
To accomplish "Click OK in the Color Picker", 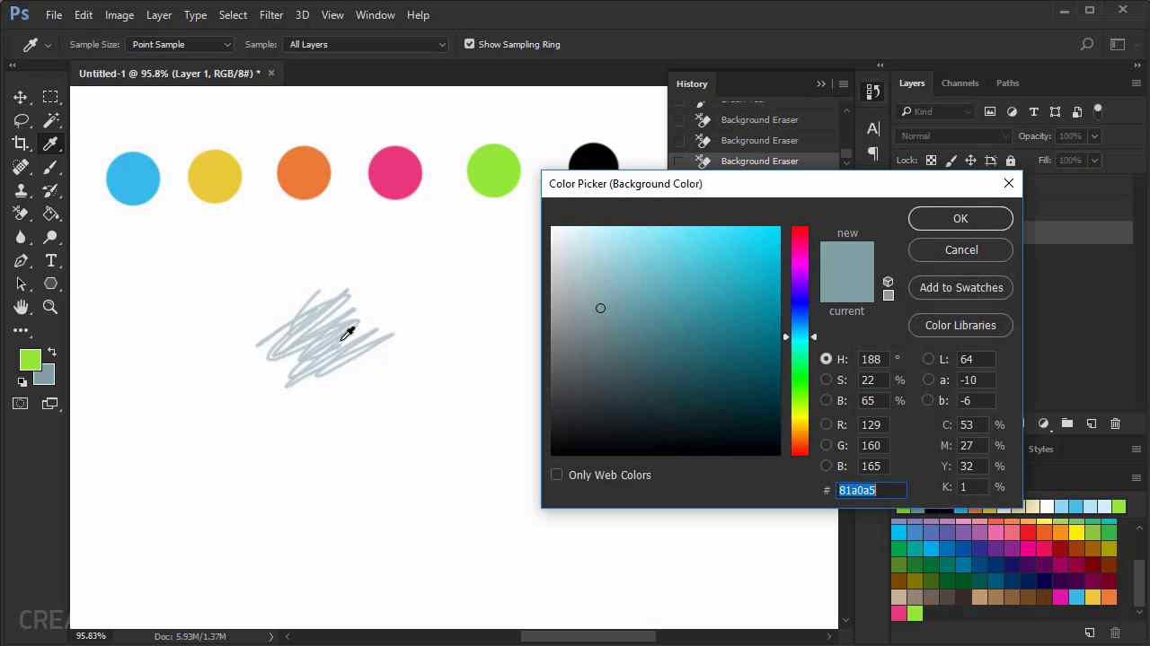I will (x=960, y=219).
